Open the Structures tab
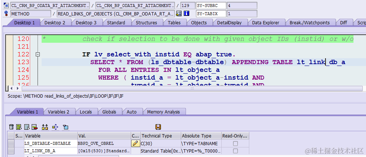The width and height of the screenshot is (366, 157). point(146,22)
